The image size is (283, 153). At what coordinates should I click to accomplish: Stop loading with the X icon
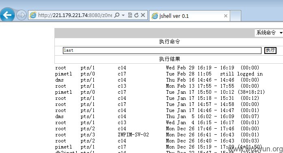pyautogui.click(x=143, y=15)
